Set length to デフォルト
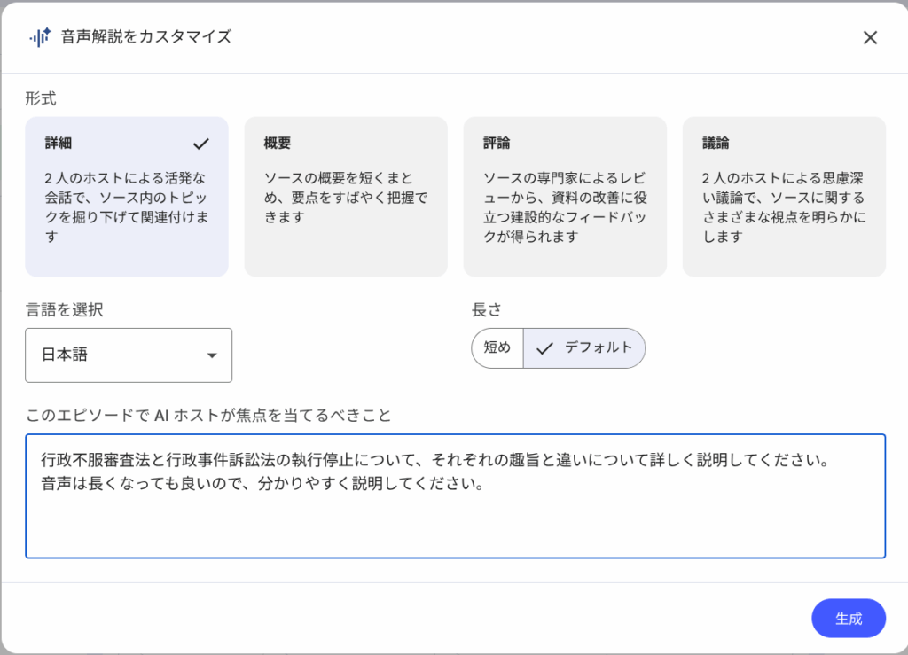The width and height of the screenshot is (908, 655). [585, 348]
